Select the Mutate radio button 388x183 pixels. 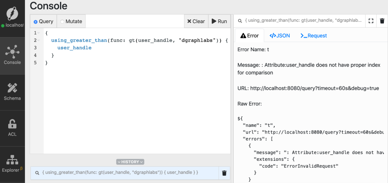pyautogui.click(x=63, y=21)
